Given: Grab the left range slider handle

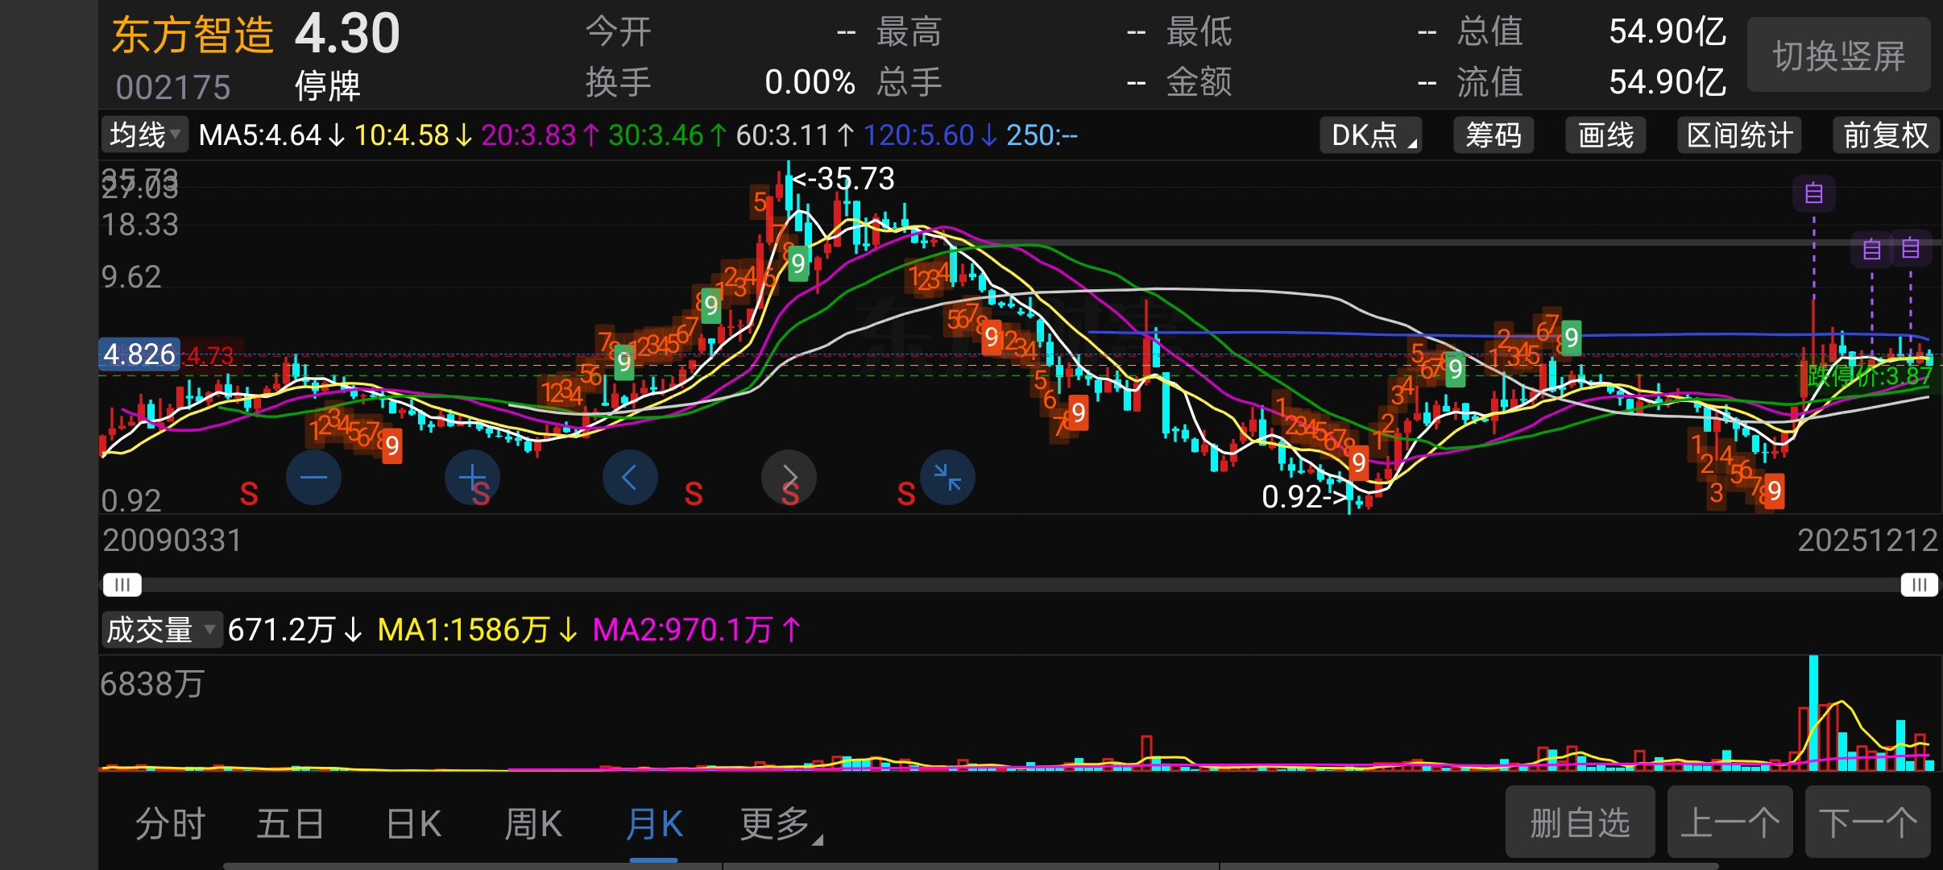Looking at the screenshot, I should tap(122, 584).
